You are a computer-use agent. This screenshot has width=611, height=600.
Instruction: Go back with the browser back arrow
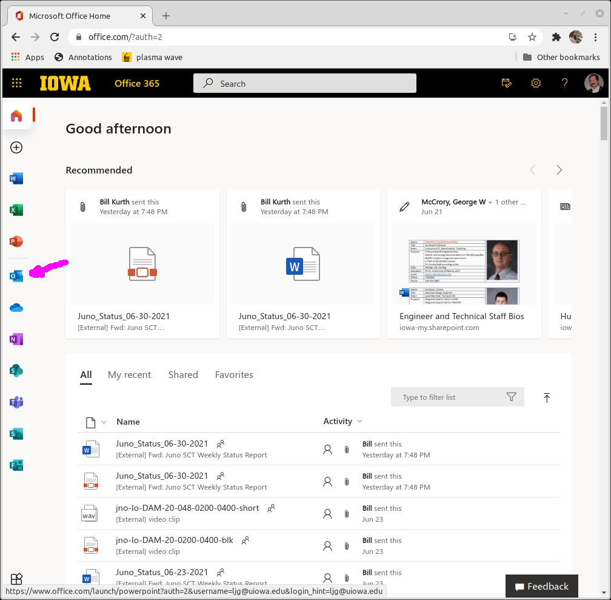point(16,37)
